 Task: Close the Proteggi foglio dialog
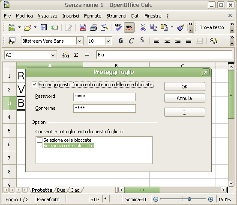206,72
